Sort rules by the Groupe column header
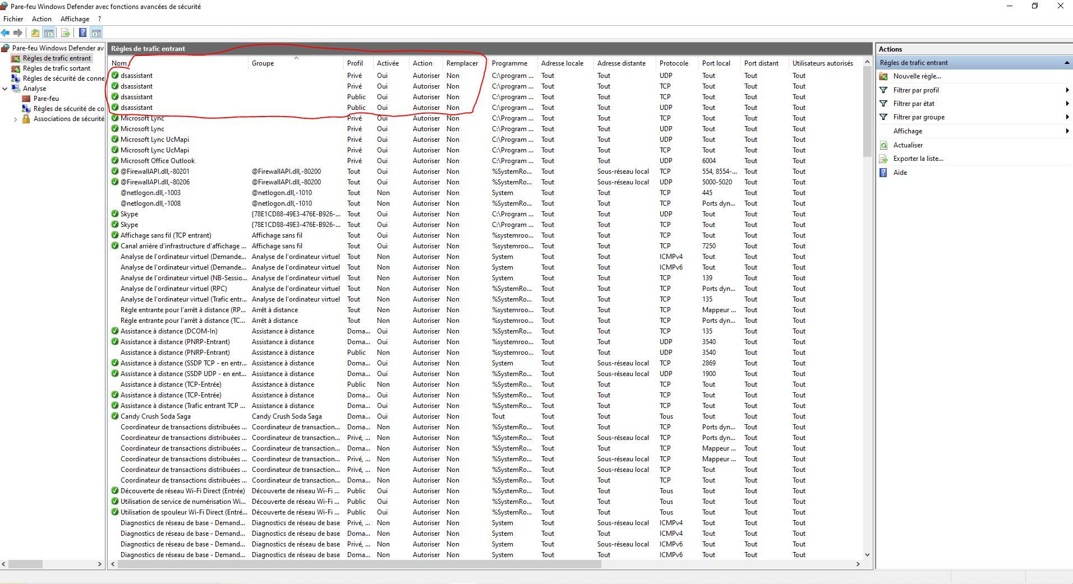Screen dimensions: 1073x584 pos(296,63)
